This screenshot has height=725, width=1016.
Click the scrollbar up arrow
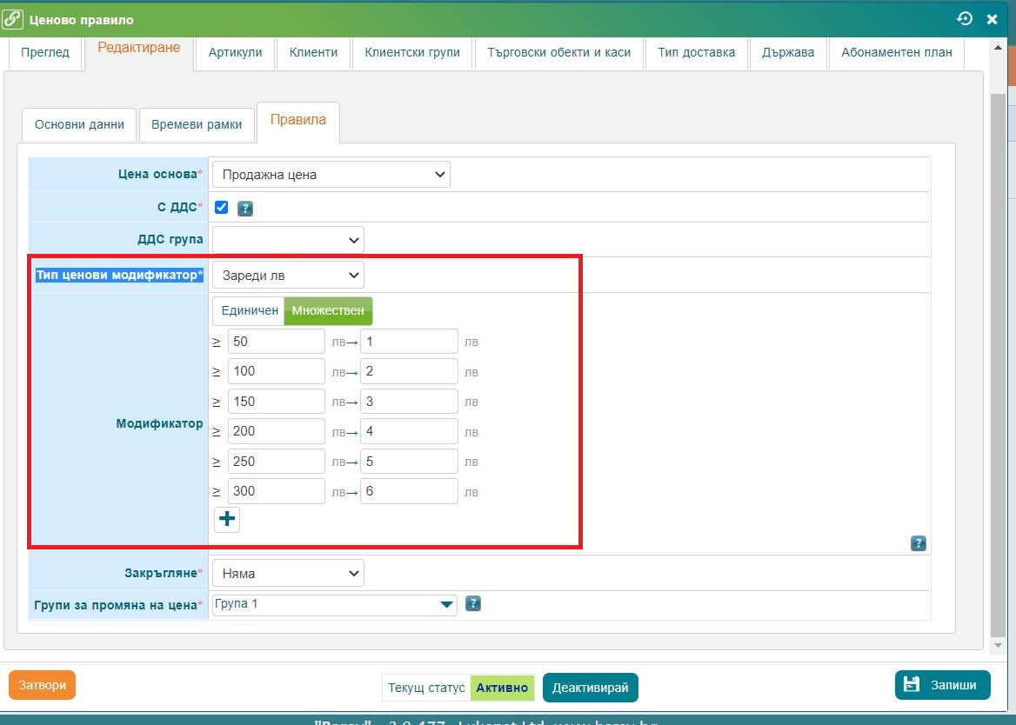tap(999, 47)
